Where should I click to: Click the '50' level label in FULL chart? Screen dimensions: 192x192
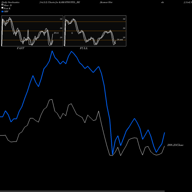(124, 28)
